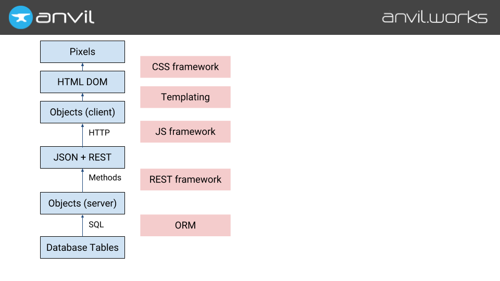Select the Pixels box
The width and height of the screenshot is (500, 281).
click(82, 52)
